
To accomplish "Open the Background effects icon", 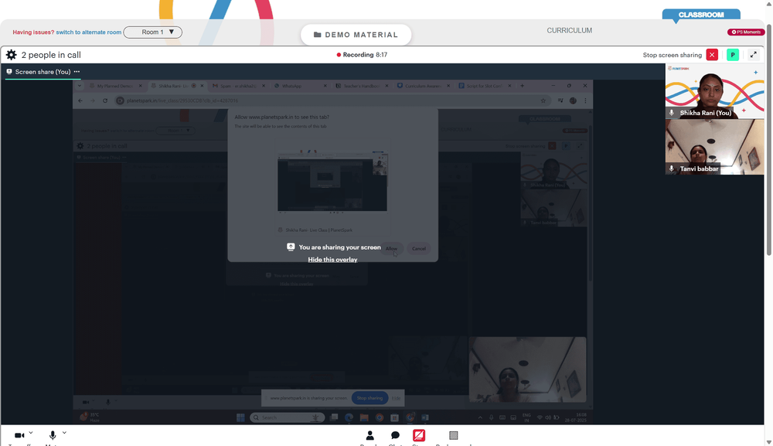I will click(454, 435).
